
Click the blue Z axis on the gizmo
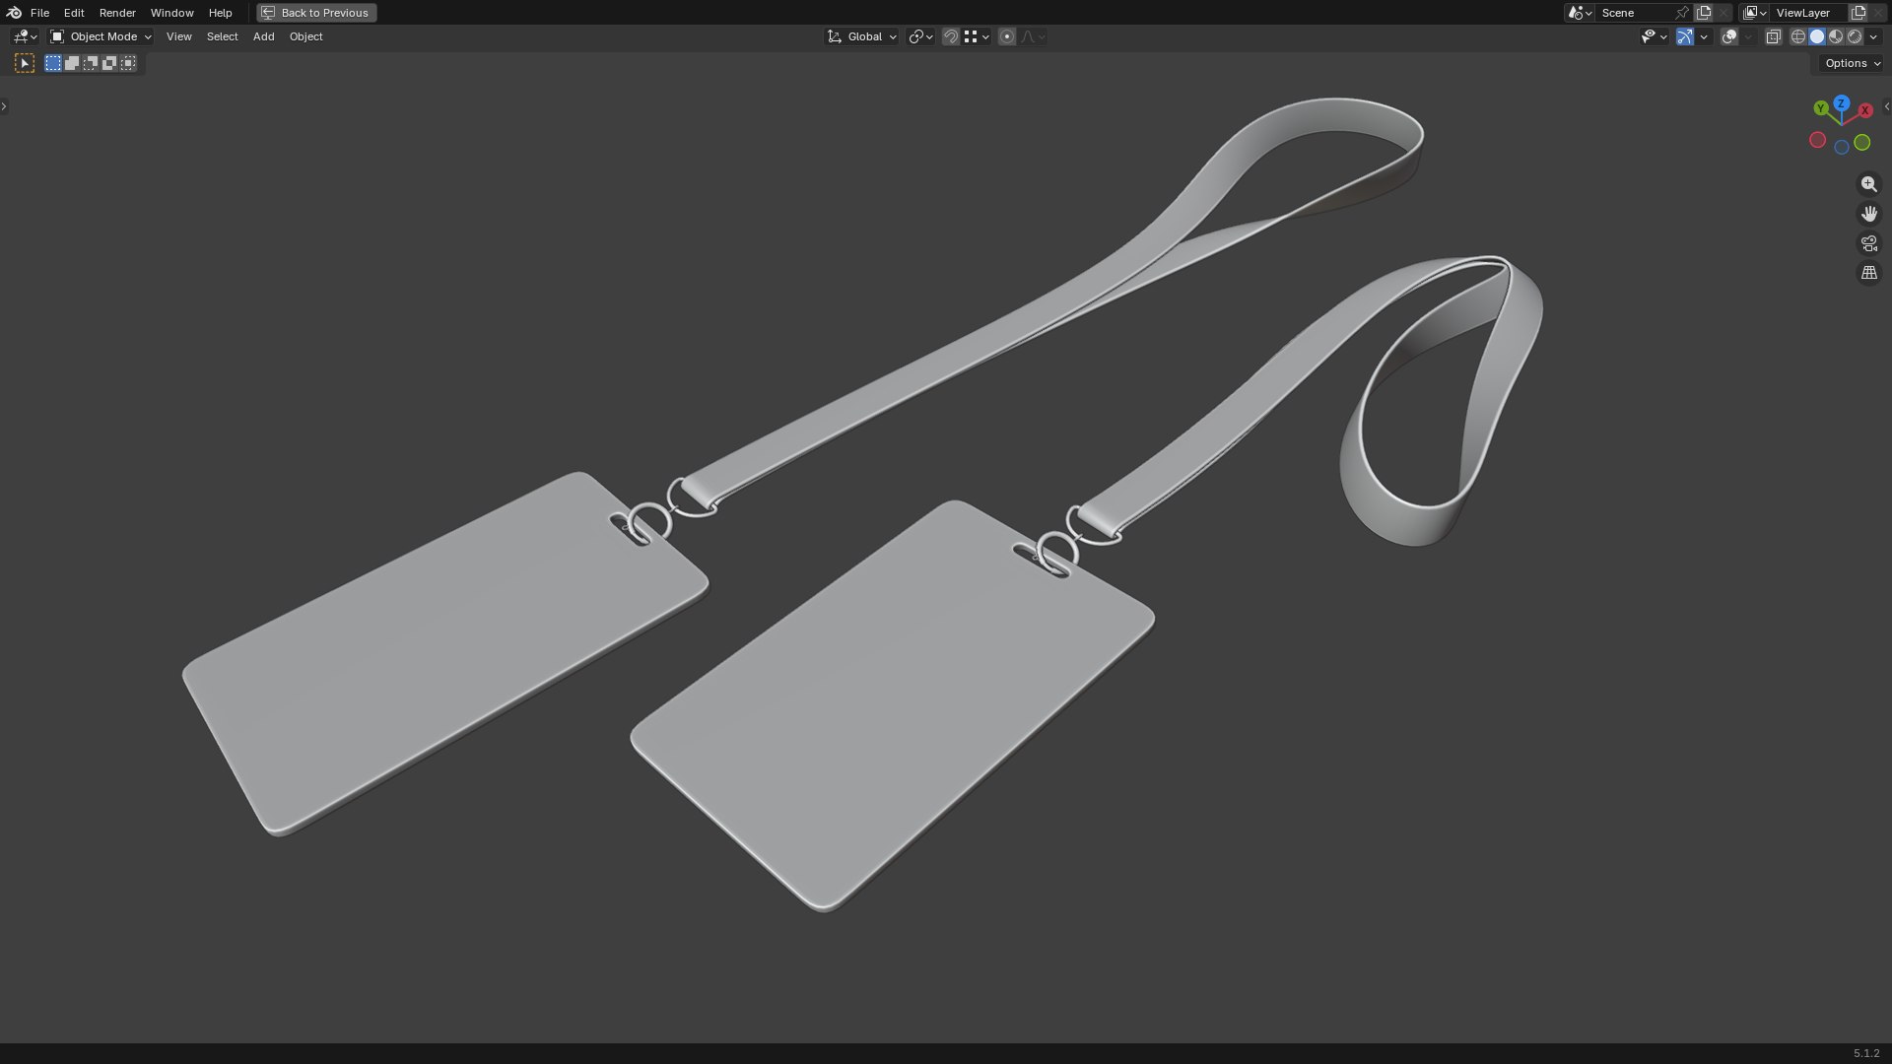click(1841, 103)
